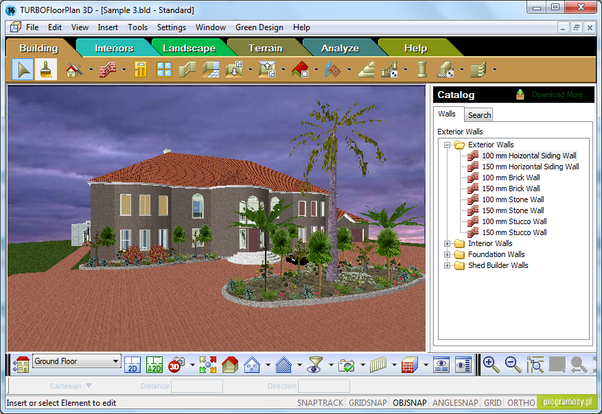Click the staircase with railing tool icon
Image resolution: width=602 pixels, height=414 pixels.
coord(390,69)
